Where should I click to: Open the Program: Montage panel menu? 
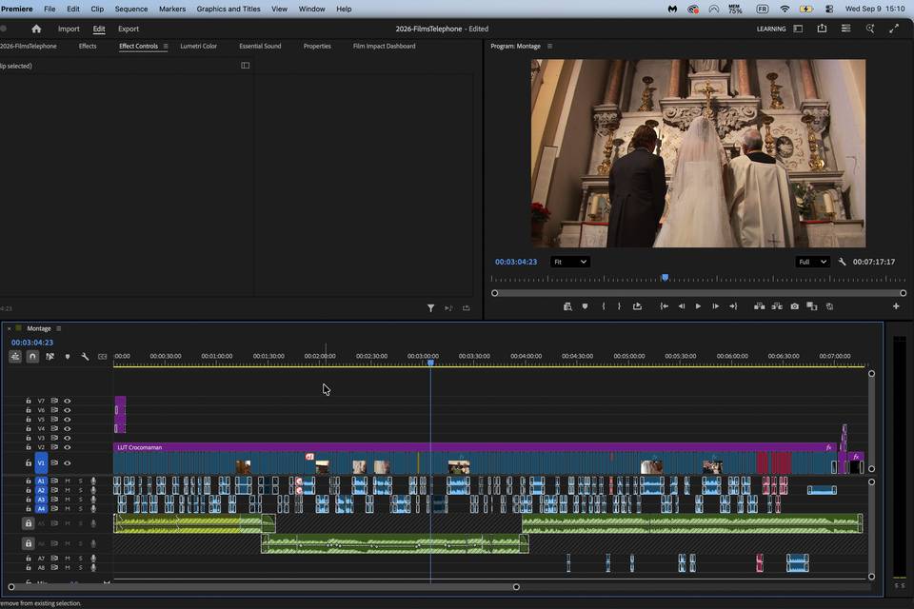click(549, 46)
